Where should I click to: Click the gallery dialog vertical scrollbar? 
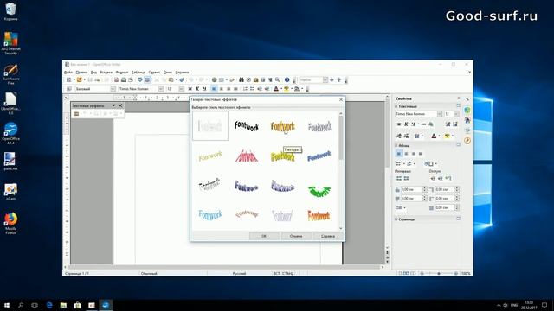[x=340, y=137]
